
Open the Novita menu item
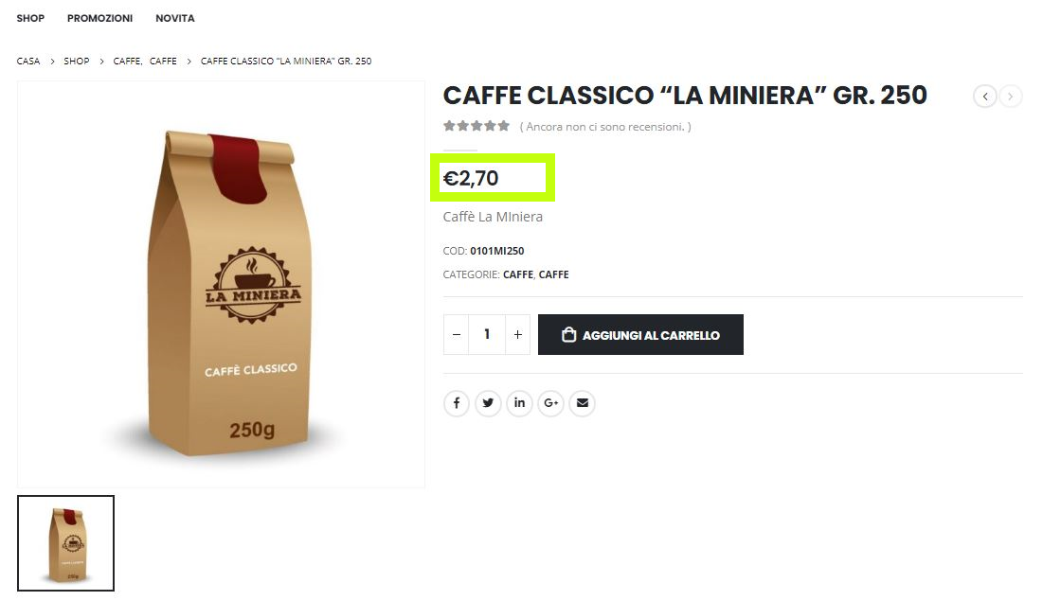[x=175, y=18]
